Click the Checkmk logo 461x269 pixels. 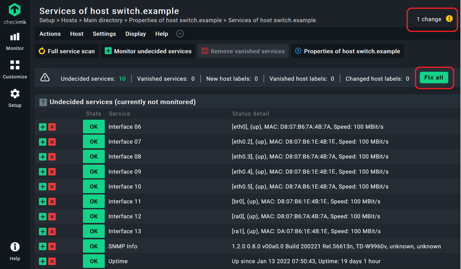pos(15,14)
